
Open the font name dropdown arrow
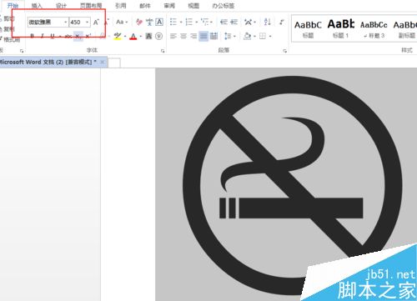pos(65,22)
